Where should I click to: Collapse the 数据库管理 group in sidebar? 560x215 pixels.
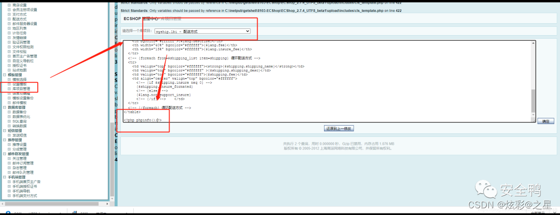(x=5, y=107)
